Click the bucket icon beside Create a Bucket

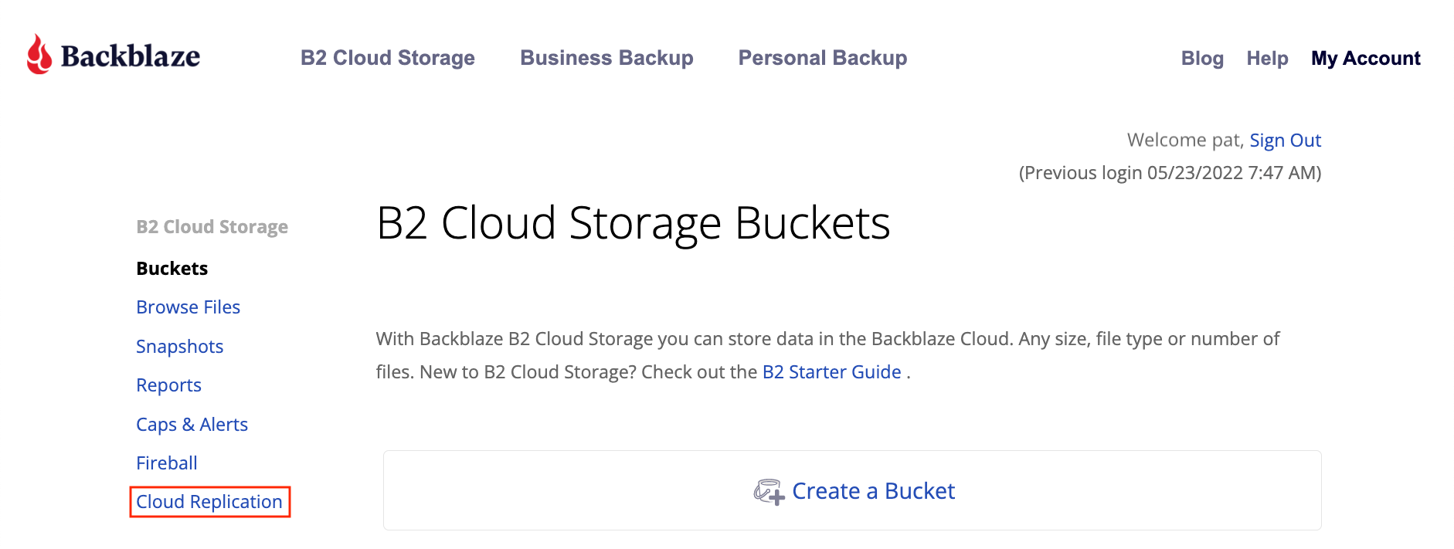pos(766,491)
